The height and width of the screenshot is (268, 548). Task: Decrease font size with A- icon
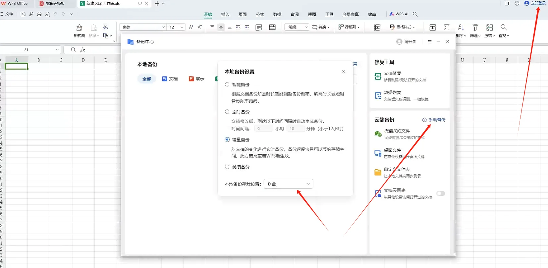(200, 27)
